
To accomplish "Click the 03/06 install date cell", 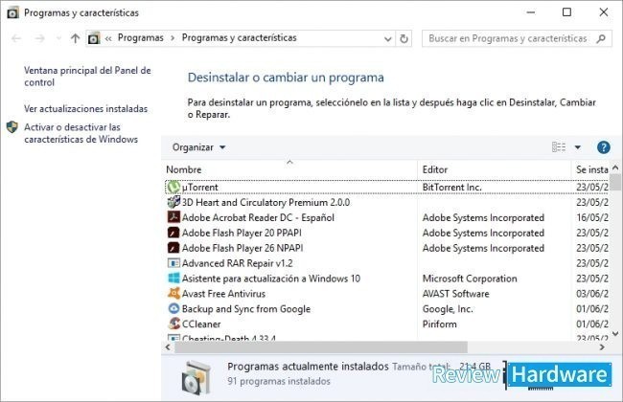I will (592, 294).
